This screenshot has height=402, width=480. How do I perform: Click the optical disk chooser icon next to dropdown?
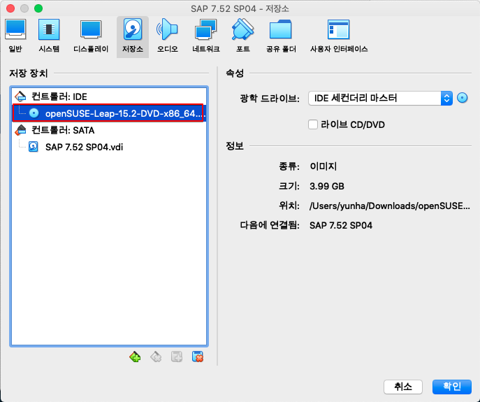(463, 98)
